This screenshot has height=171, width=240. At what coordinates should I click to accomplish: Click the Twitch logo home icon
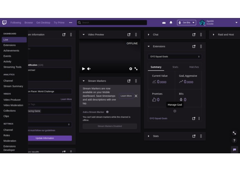4,22
